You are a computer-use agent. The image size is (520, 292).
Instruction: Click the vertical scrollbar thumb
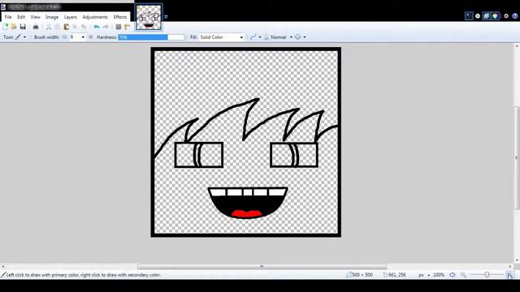click(x=517, y=157)
